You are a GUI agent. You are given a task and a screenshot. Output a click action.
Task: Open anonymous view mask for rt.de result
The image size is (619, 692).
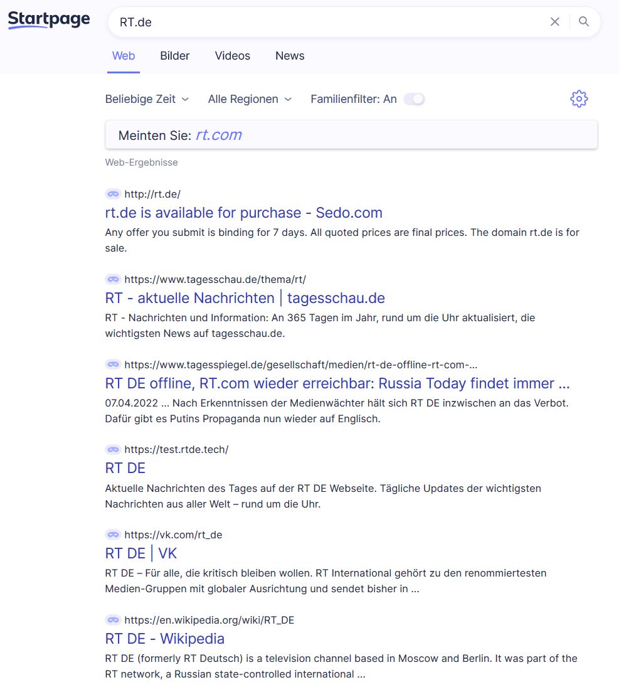113,194
